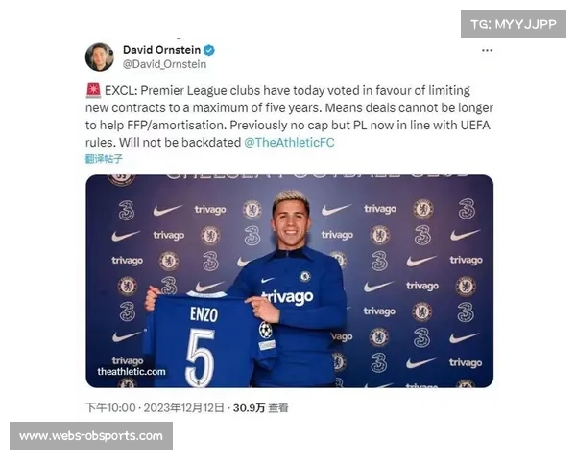Click the blue verified badge
576x460 pixels.
click(x=209, y=50)
